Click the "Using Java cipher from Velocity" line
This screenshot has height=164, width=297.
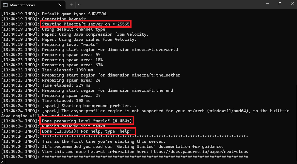(95, 39)
